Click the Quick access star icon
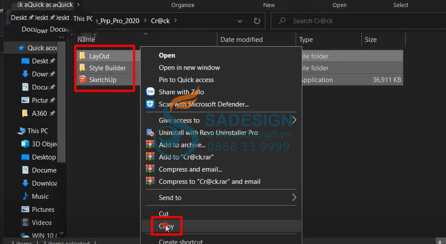The height and width of the screenshot is (244, 446). (x=21, y=48)
